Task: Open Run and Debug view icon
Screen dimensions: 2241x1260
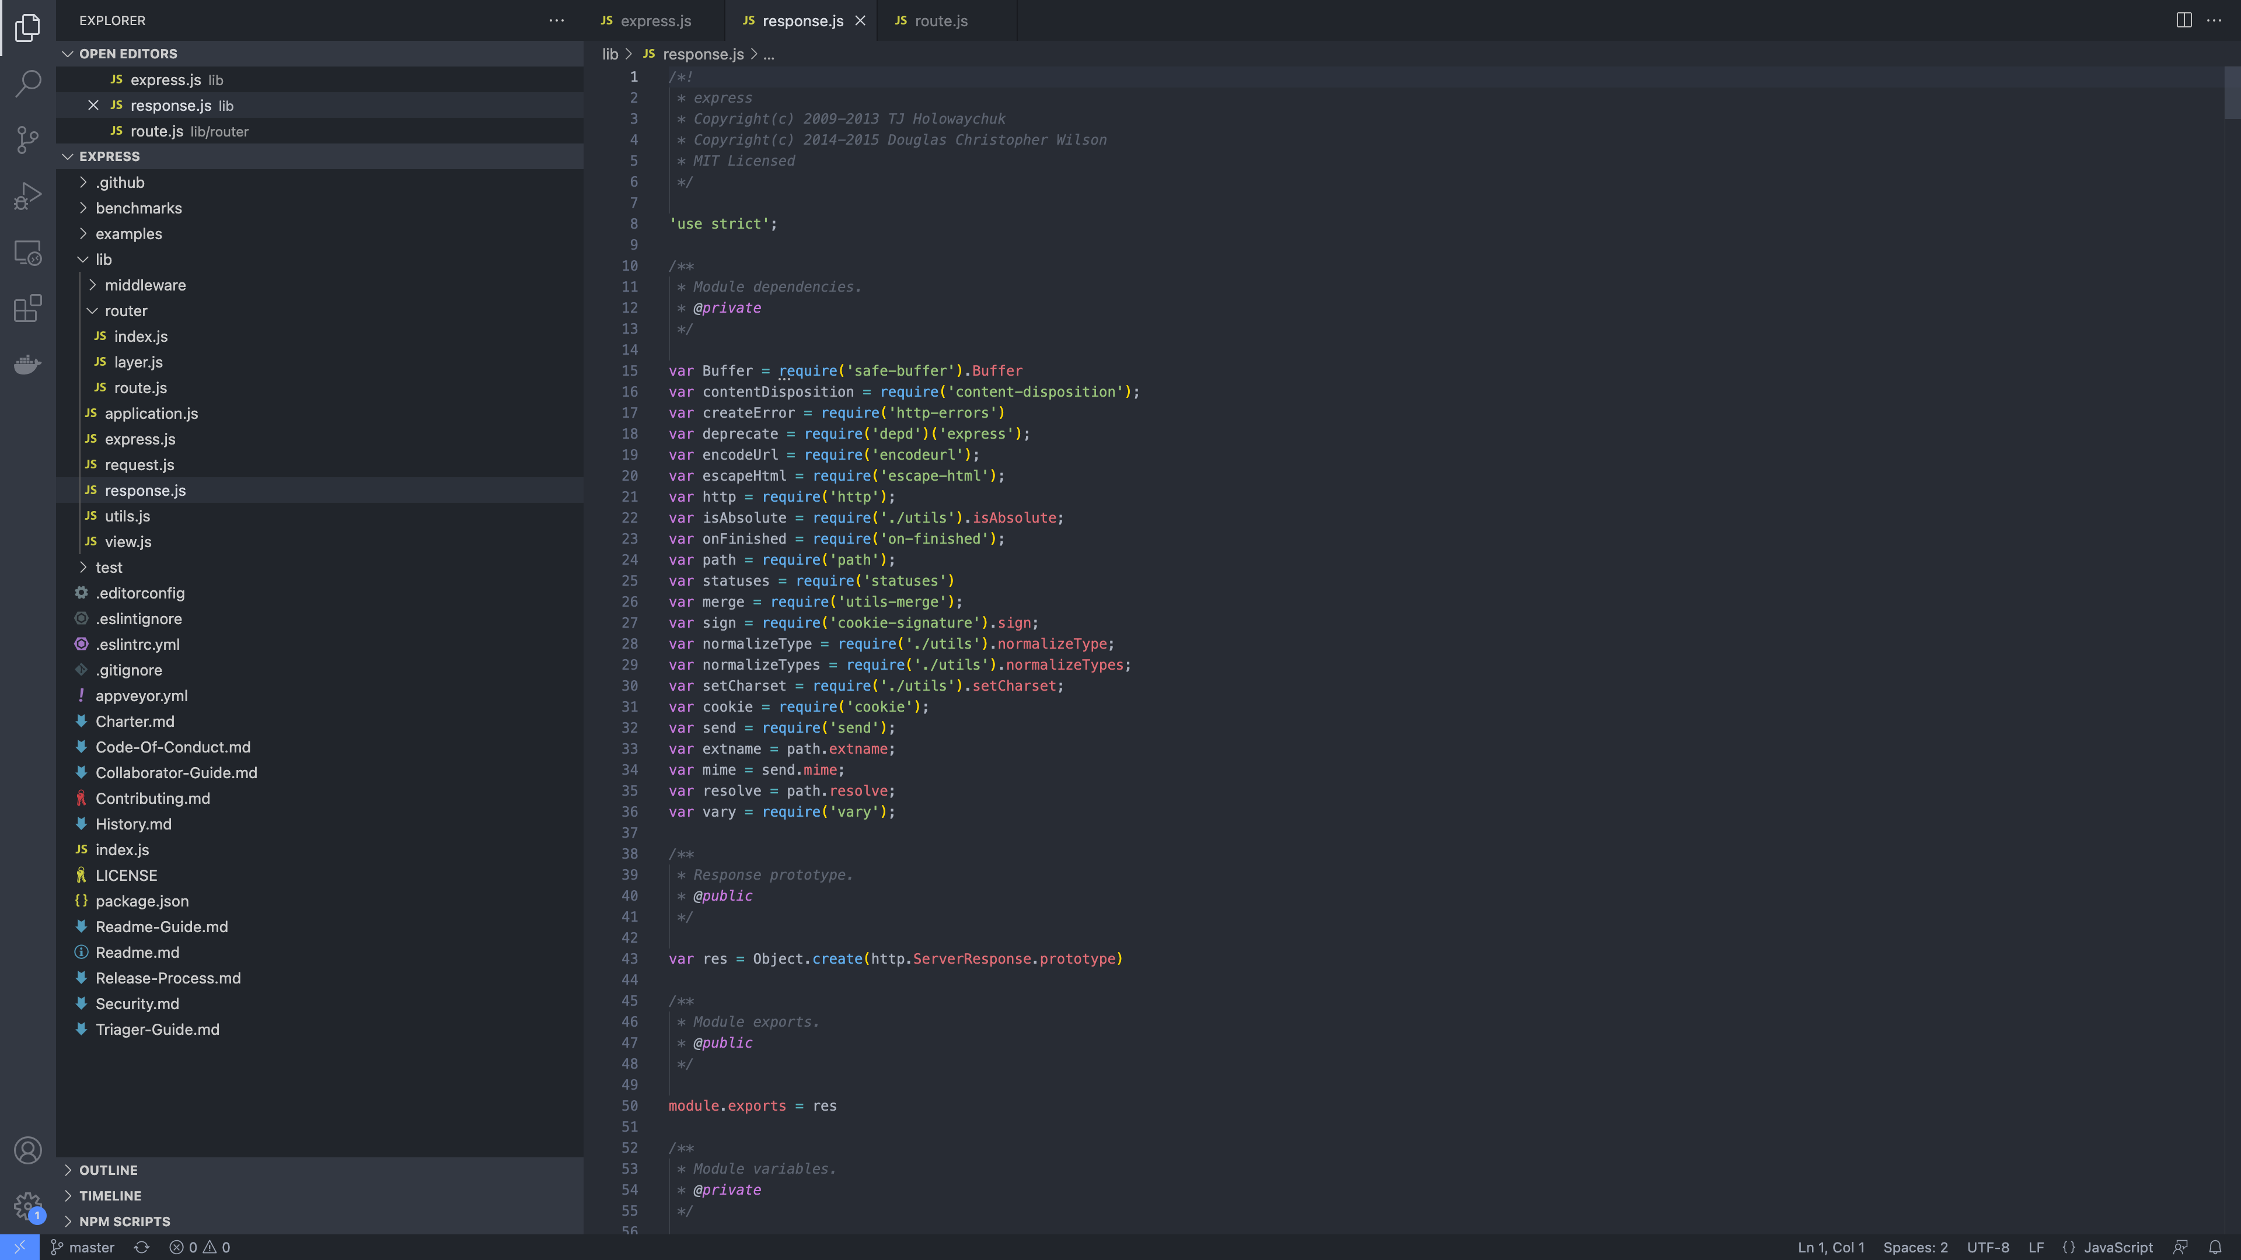Action: [28, 197]
